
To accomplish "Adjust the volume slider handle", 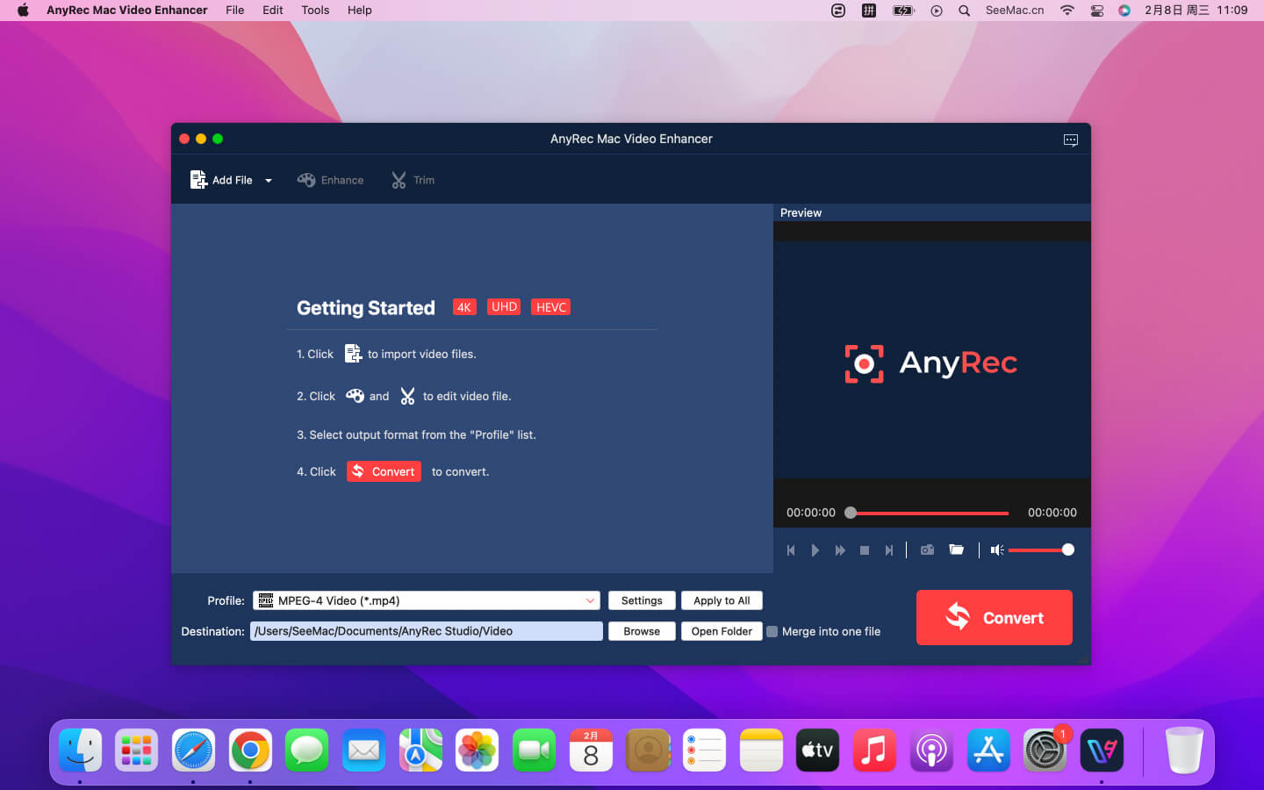I will click(x=1067, y=550).
